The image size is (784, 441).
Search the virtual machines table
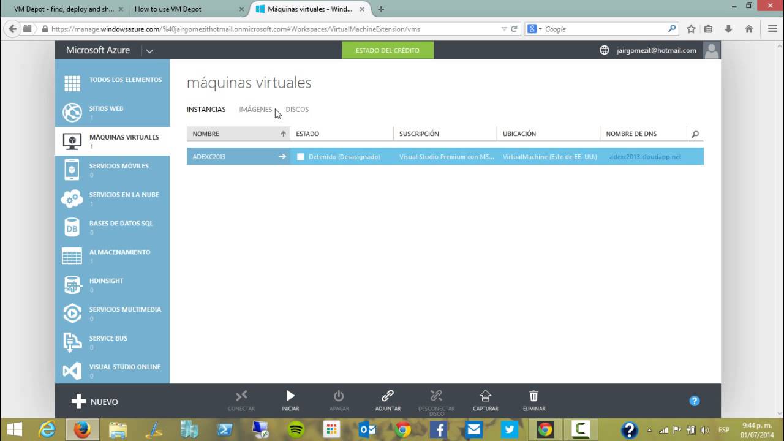[x=695, y=134]
